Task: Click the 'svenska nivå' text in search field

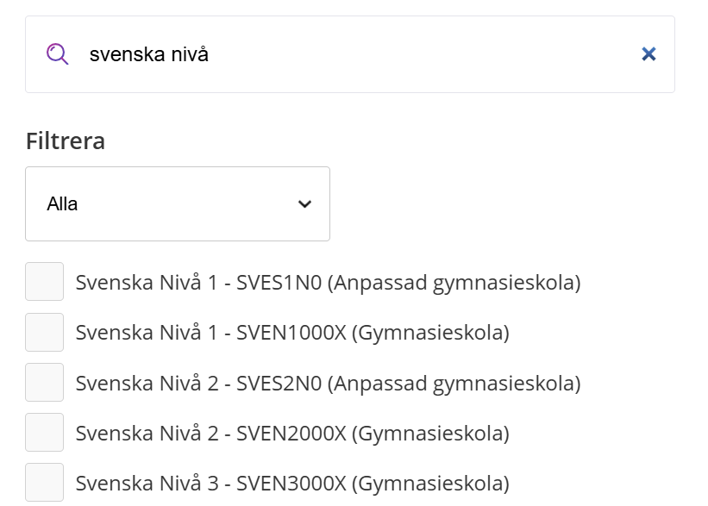Action: point(149,54)
